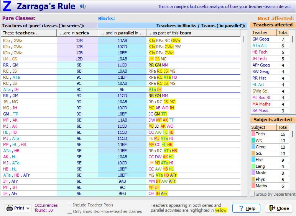This screenshot has width=296, height=216.
Task: Click 'JC GM TTi' team cell
Action: click(x=193, y=114)
